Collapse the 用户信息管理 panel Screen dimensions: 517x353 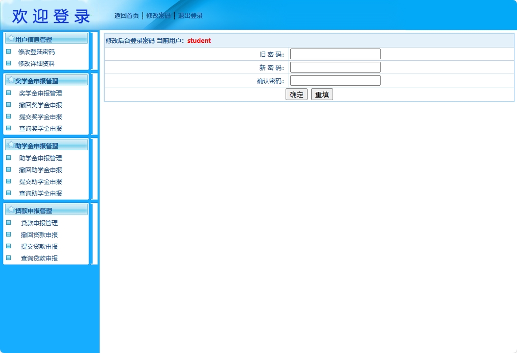click(95, 50)
